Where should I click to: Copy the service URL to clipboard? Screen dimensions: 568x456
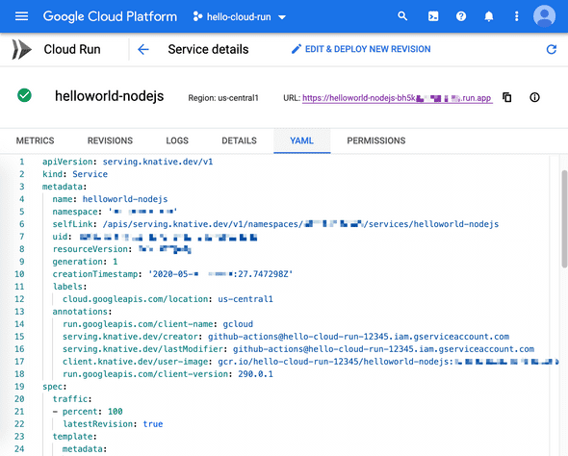click(506, 97)
